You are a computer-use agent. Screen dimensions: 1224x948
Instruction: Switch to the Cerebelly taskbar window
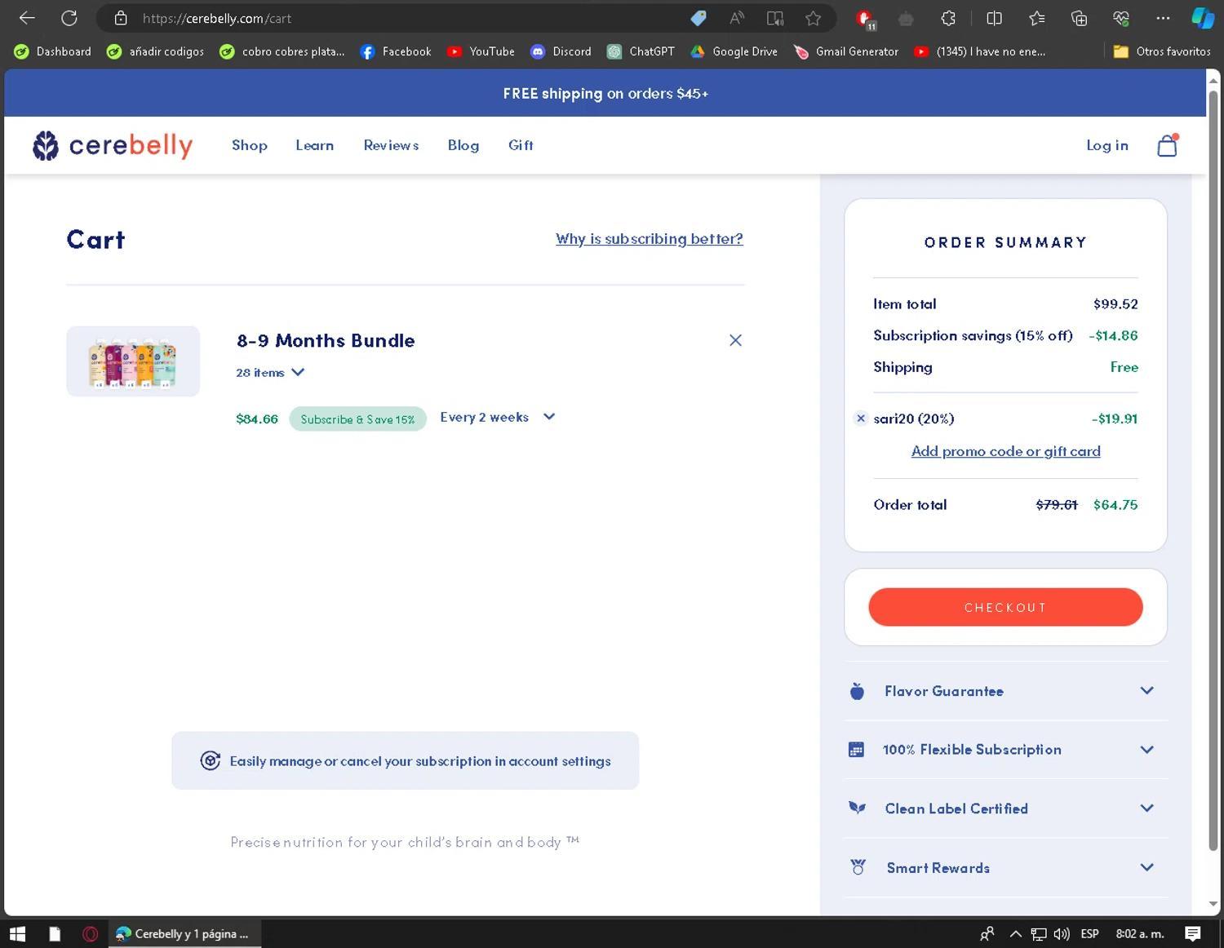(x=184, y=934)
